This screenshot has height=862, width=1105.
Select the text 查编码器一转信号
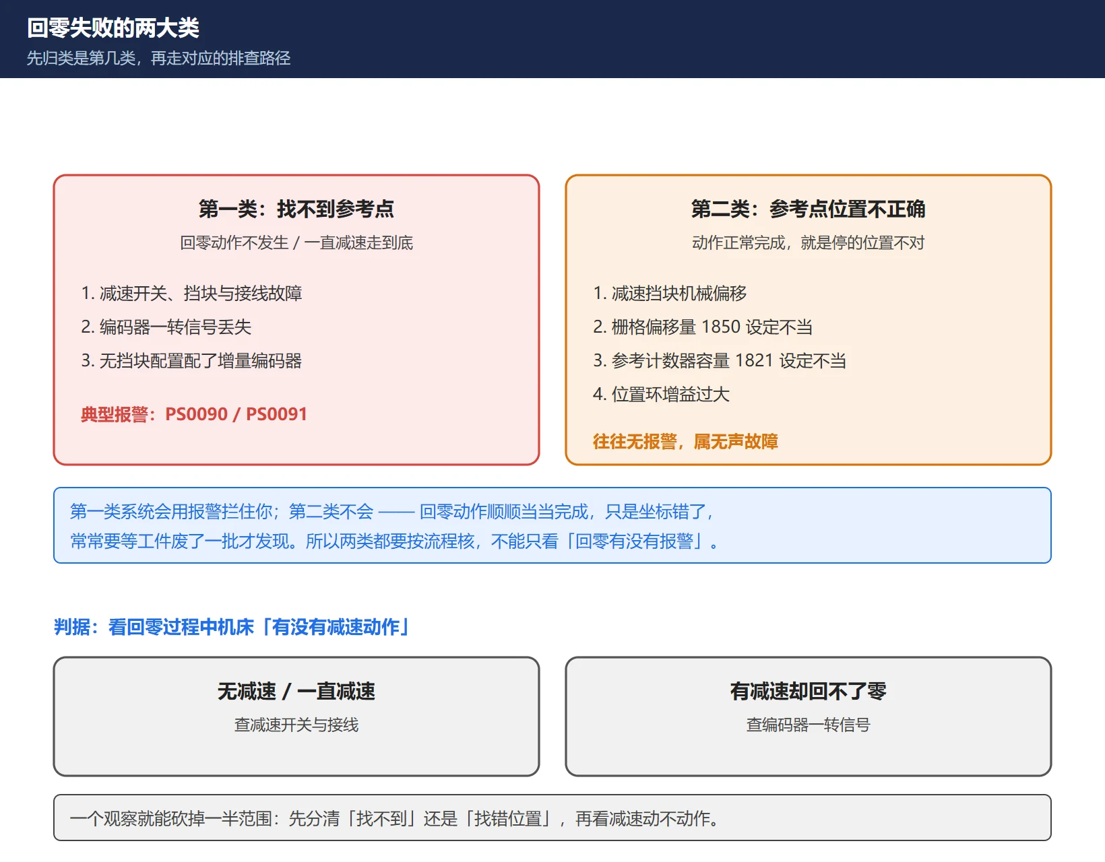click(x=809, y=725)
